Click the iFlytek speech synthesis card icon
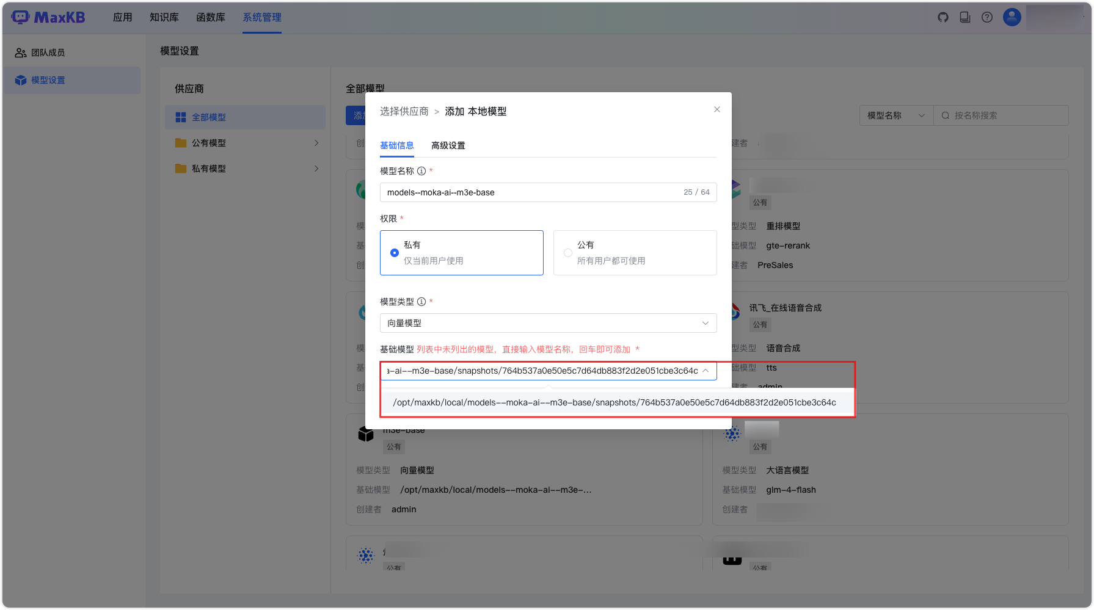The width and height of the screenshot is (1094, 610). pos(736,311)
